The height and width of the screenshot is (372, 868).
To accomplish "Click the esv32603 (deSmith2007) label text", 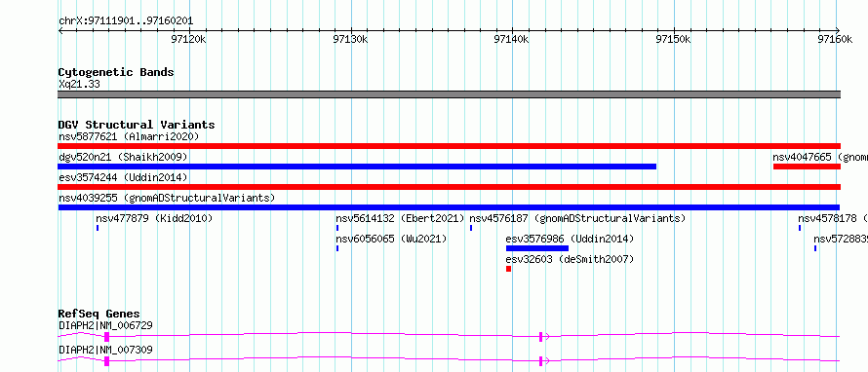I will [571, 259].
